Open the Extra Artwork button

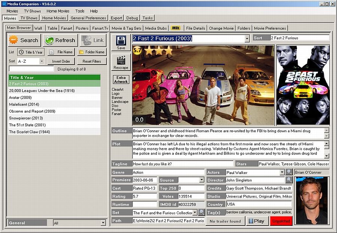coord(121,80)
